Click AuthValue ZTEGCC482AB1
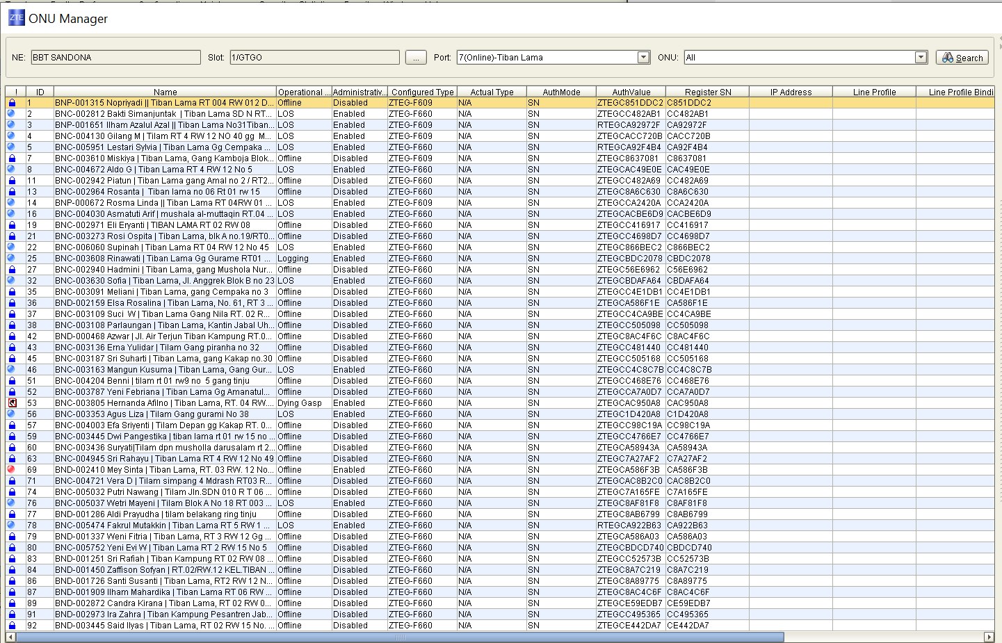Image resolution: width=1002 pixels, height=643 pixels. point(631,114)
